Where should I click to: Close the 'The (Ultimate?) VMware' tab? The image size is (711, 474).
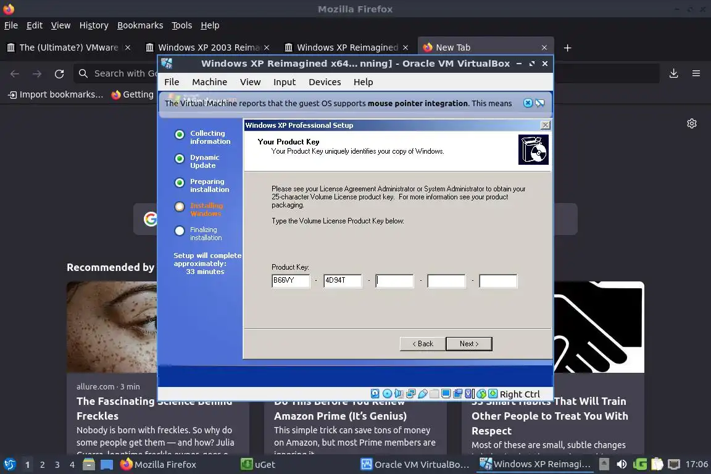(x=128, y=48)
